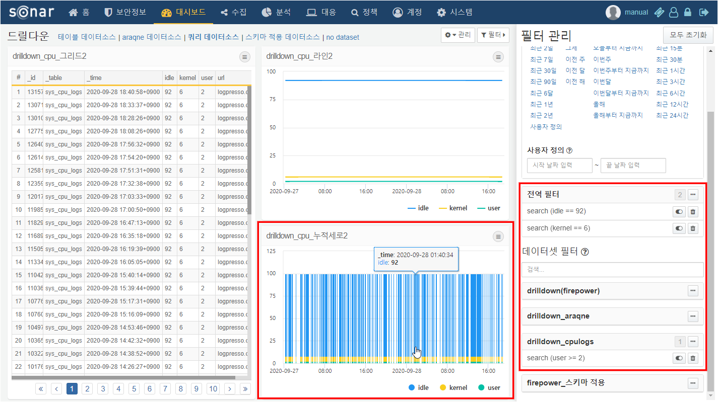Image resolution: width=718 pixels, height=402 pixels.
Task: Toggle user series in line chart legend
Action: pos(489,208)
